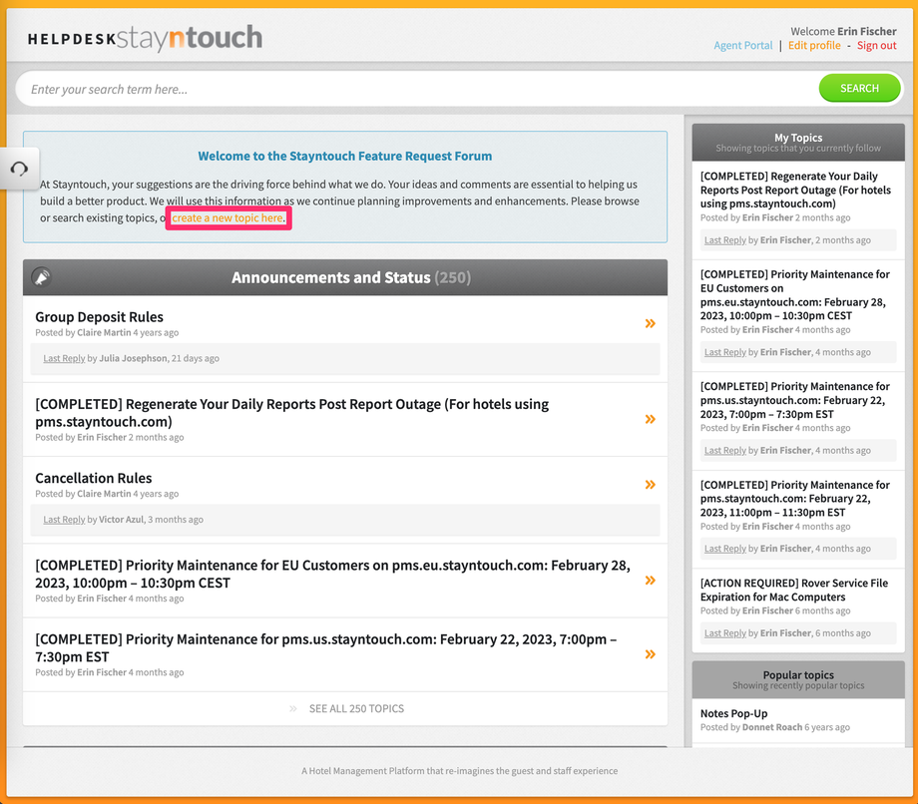Open Edit profile
Image resolution: width=918 pixels, height=804 pixels.
coord(814,46)
